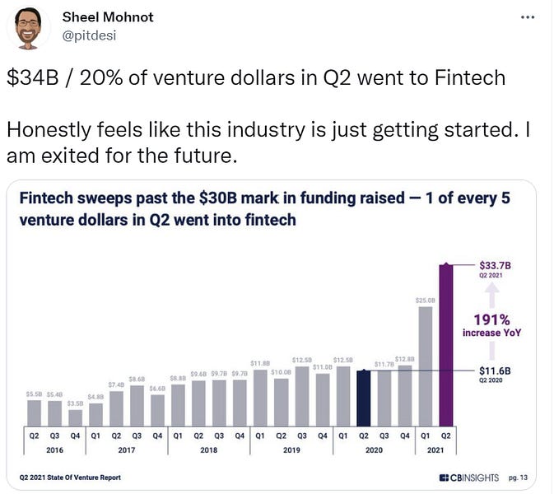Open the @pitdesi handle link

pyautogui.click(x=89, y=35)
